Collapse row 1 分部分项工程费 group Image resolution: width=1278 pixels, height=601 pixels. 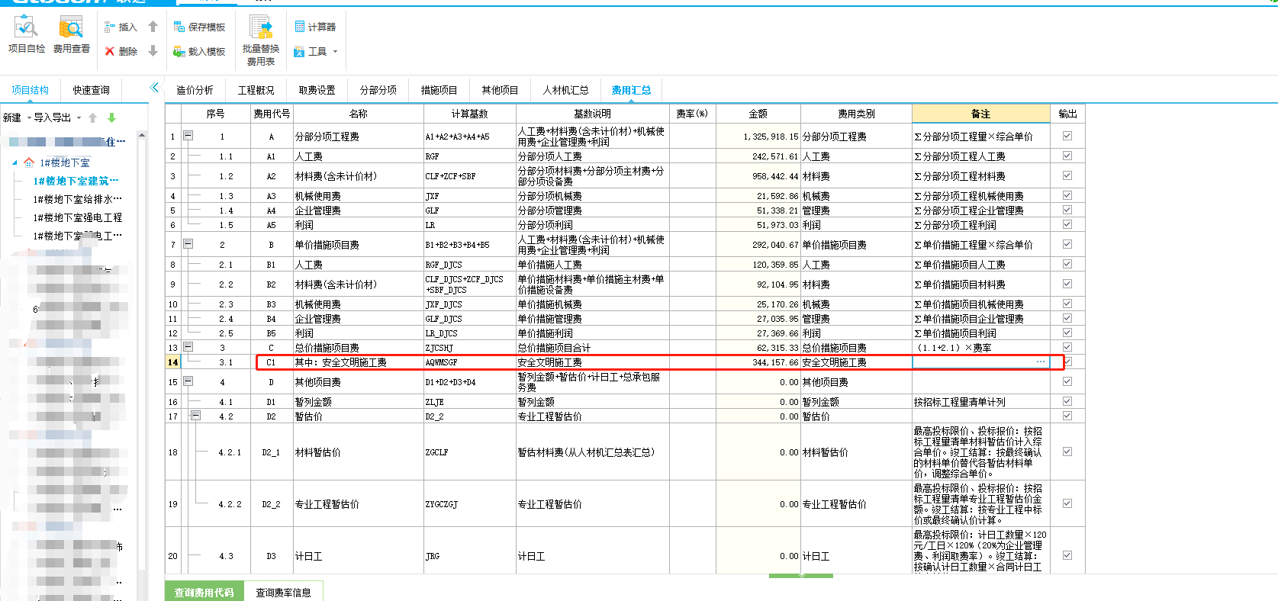188,136
